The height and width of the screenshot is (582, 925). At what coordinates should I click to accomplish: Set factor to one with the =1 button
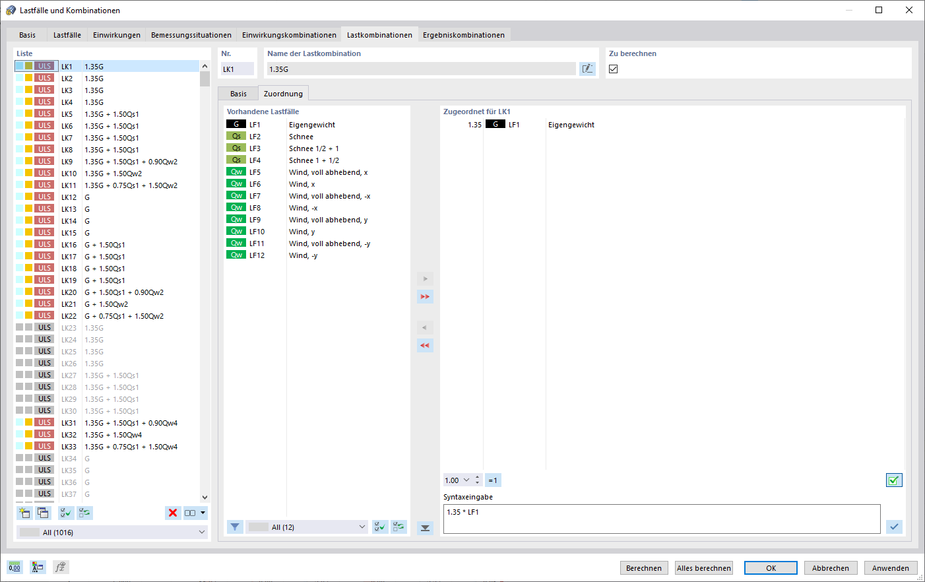pos(493,480)
